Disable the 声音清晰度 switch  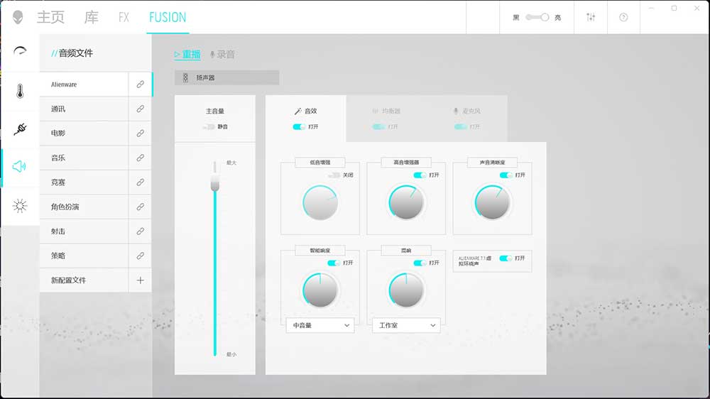506,175
